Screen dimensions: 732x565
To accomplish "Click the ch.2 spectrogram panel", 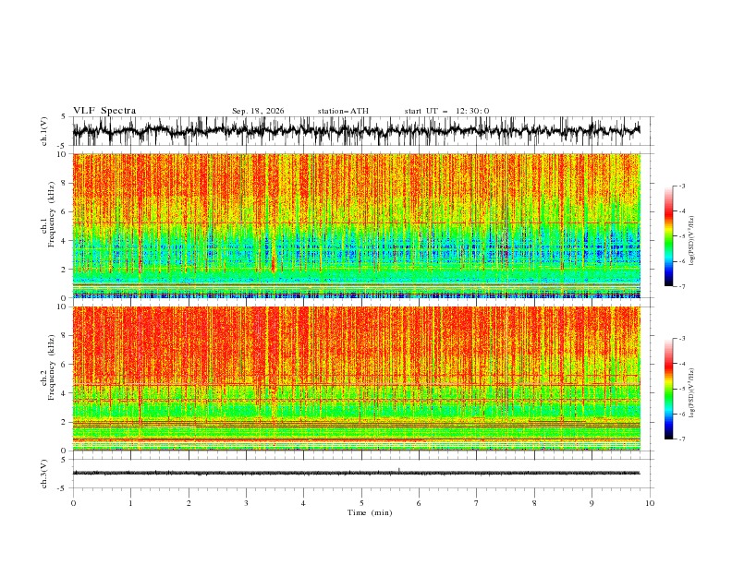I will (x=357, y=379).
